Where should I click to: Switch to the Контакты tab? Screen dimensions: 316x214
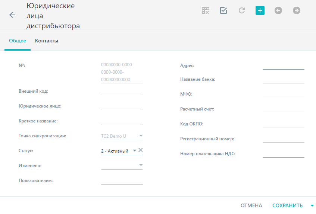(47, 41)
